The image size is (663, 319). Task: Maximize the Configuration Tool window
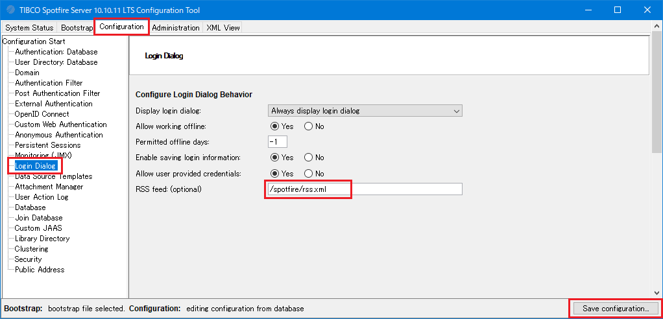pyautogui.click(x=618, y=10)
